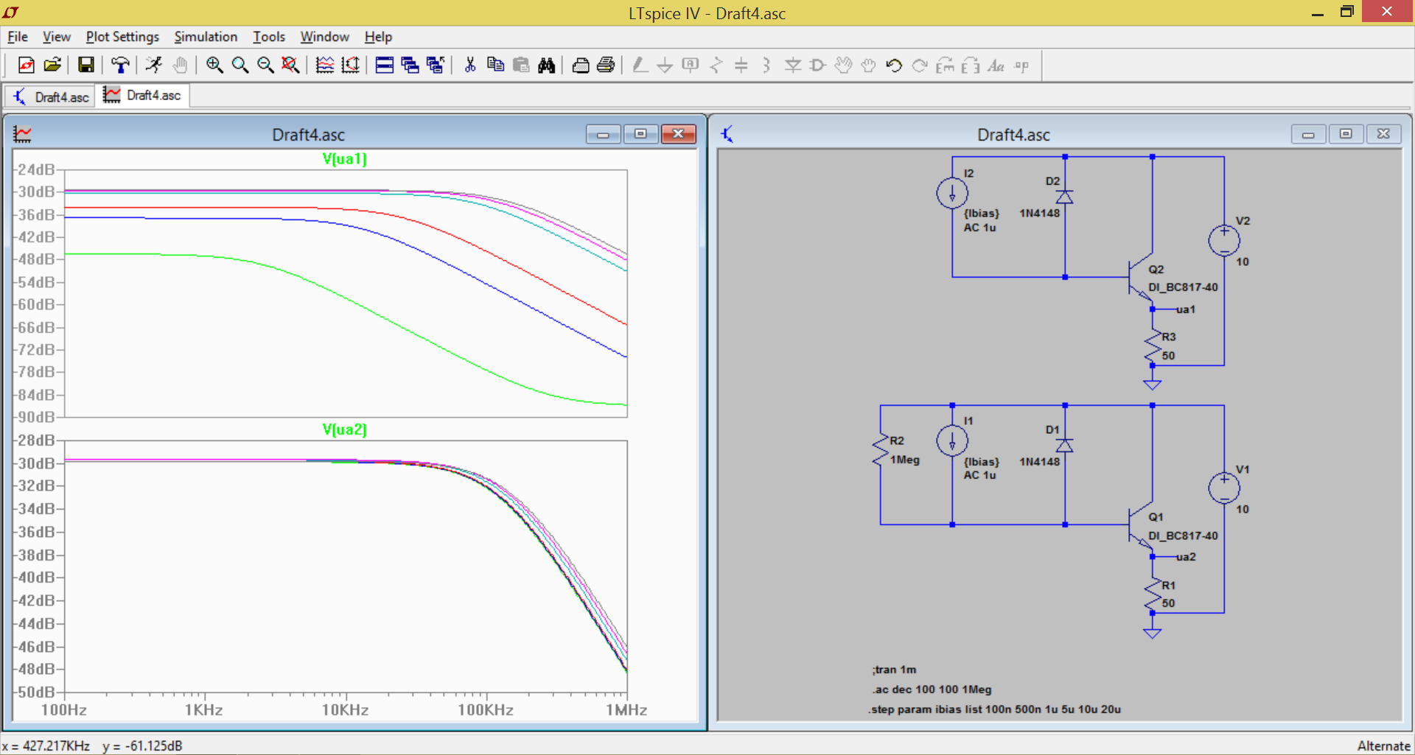Run the simulation with running-man icon

pos(154,66)
